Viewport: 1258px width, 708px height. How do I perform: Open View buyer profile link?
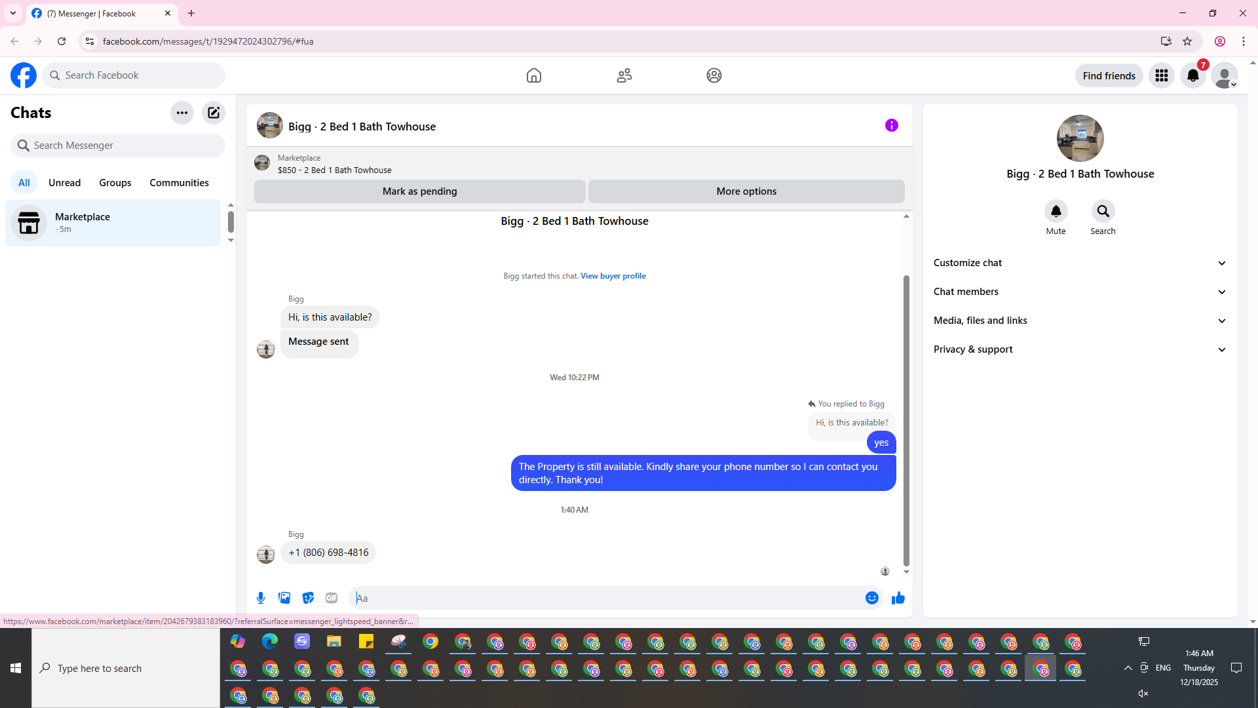tap(613, 276)
